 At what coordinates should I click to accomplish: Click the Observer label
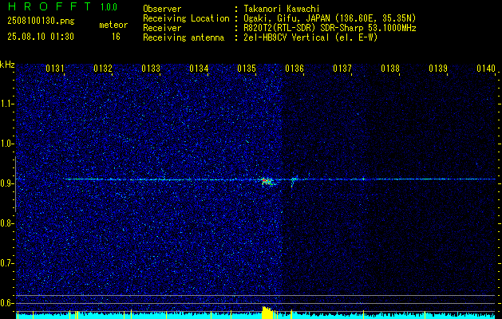click(162, 9)
